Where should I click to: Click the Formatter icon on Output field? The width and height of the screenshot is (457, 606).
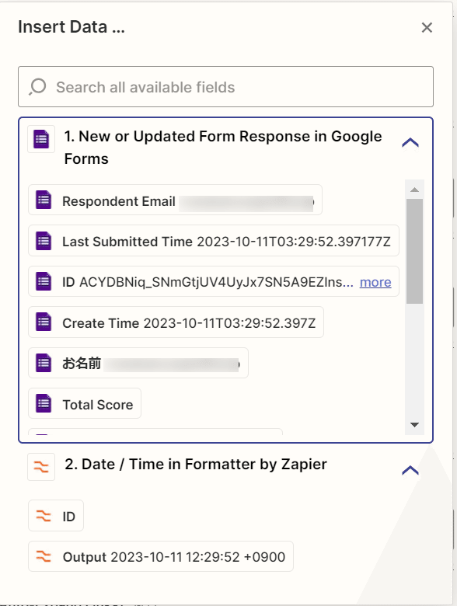[x=44, y=556]
